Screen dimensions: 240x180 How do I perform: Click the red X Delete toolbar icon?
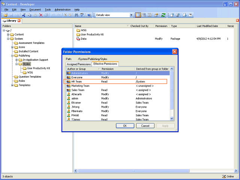pyautogui.click(x=41, y=15)
